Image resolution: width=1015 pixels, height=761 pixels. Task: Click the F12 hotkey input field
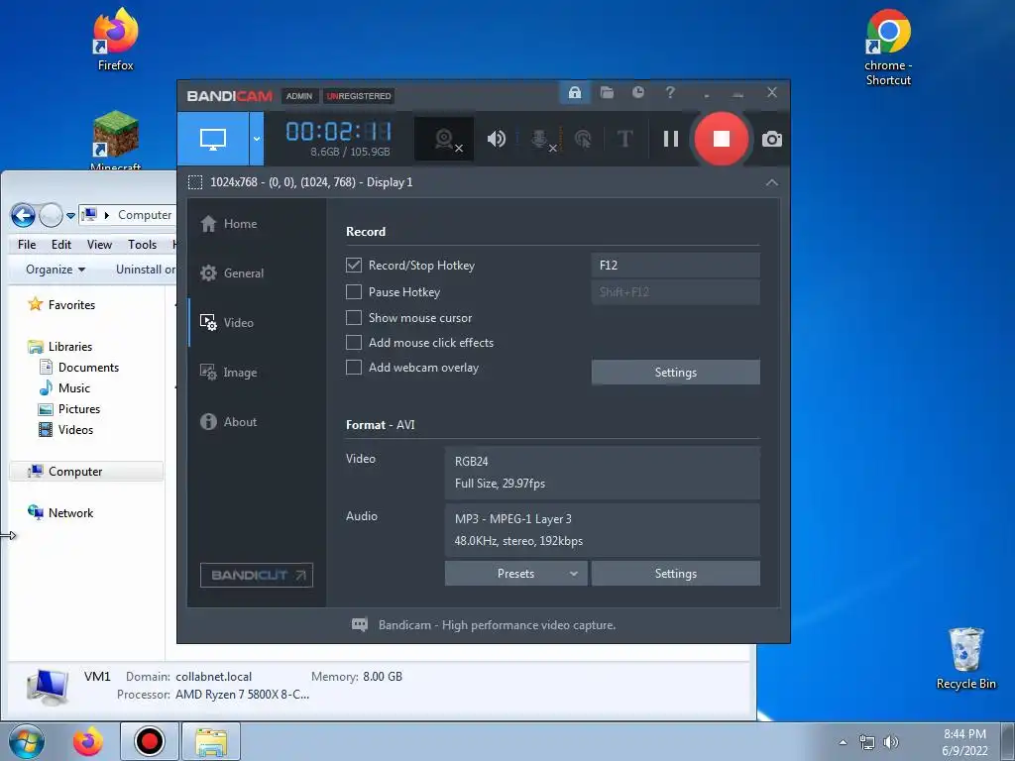coord(675,266)
